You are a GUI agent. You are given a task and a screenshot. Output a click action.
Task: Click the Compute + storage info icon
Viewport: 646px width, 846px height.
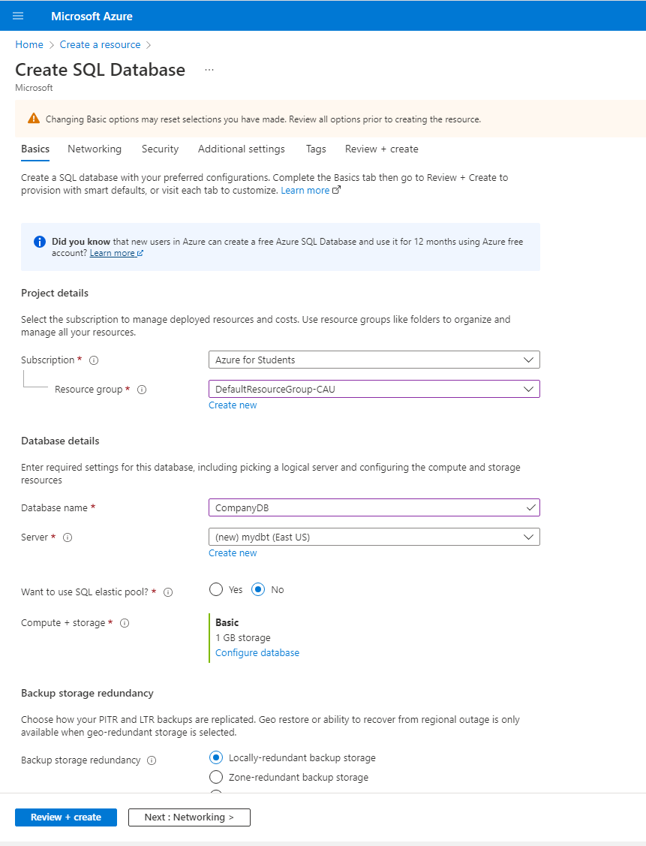pyautogui.click(x=125, y=623)
